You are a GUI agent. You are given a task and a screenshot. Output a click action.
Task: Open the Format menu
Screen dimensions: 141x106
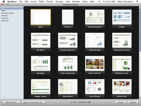click(50, 2)
